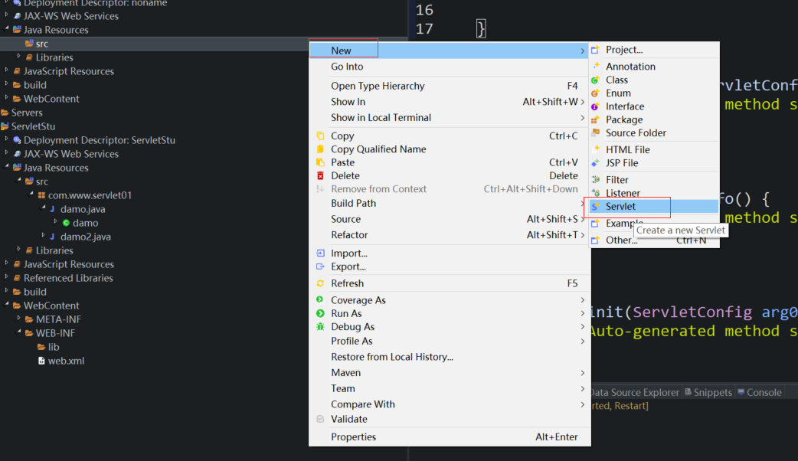The height and width of the screenshot is (461, 798).
Task: Click the red Delete icon
Action: click(320, 175)
